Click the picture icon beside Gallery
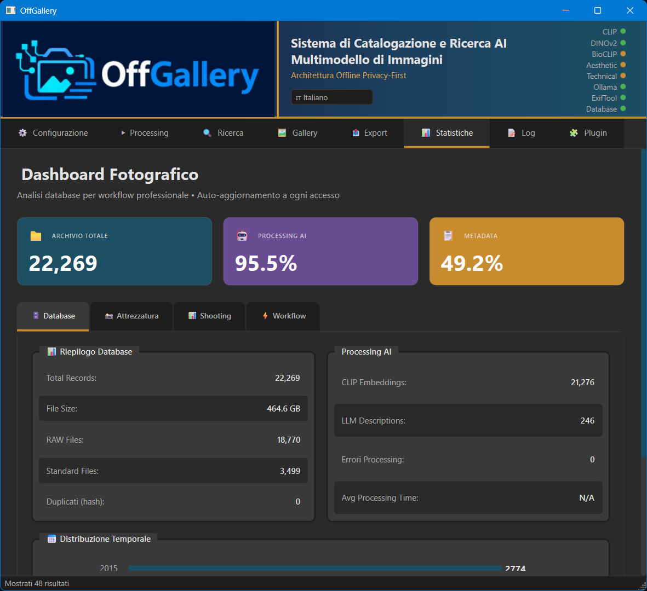The height and width of the screenshot is (591, 647). coord(282,133)
